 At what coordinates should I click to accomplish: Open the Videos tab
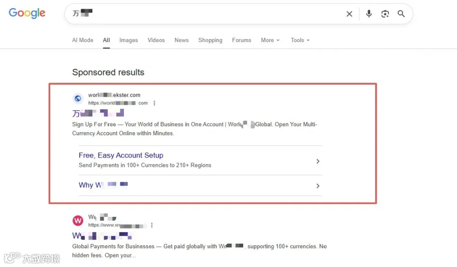pos(156,40)
